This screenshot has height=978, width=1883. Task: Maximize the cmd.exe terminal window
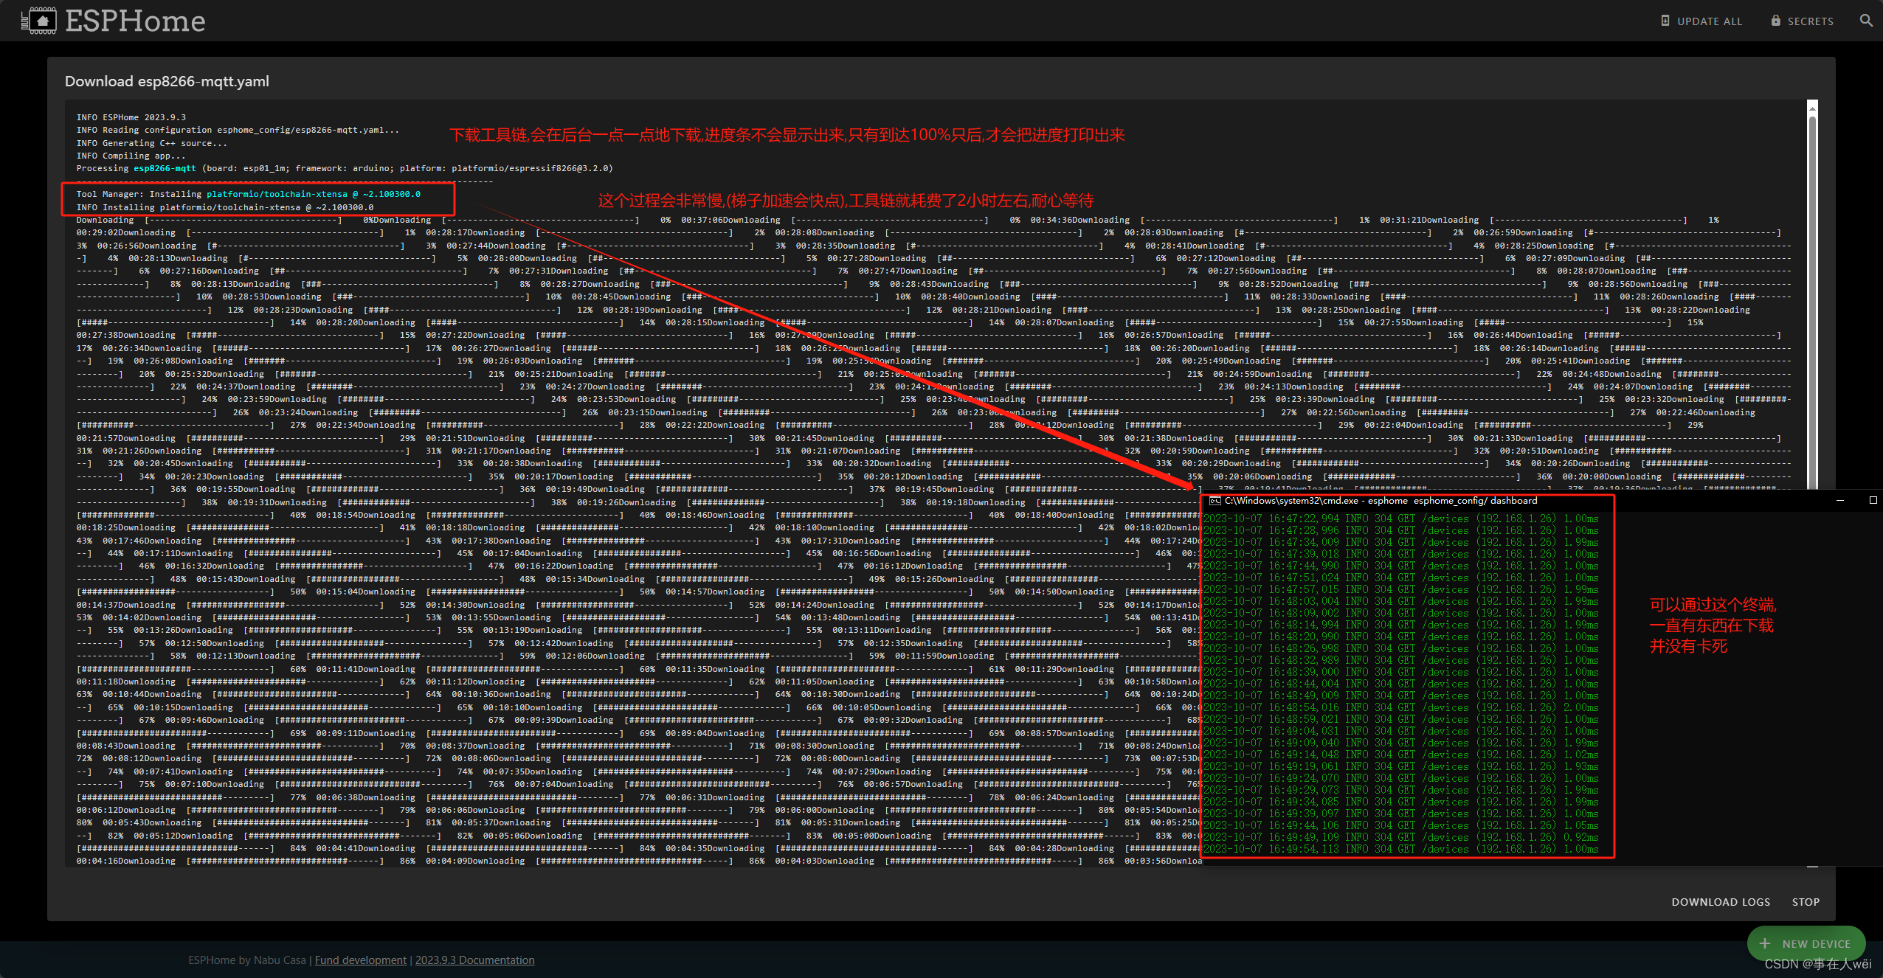click(x=1873, y=500)
